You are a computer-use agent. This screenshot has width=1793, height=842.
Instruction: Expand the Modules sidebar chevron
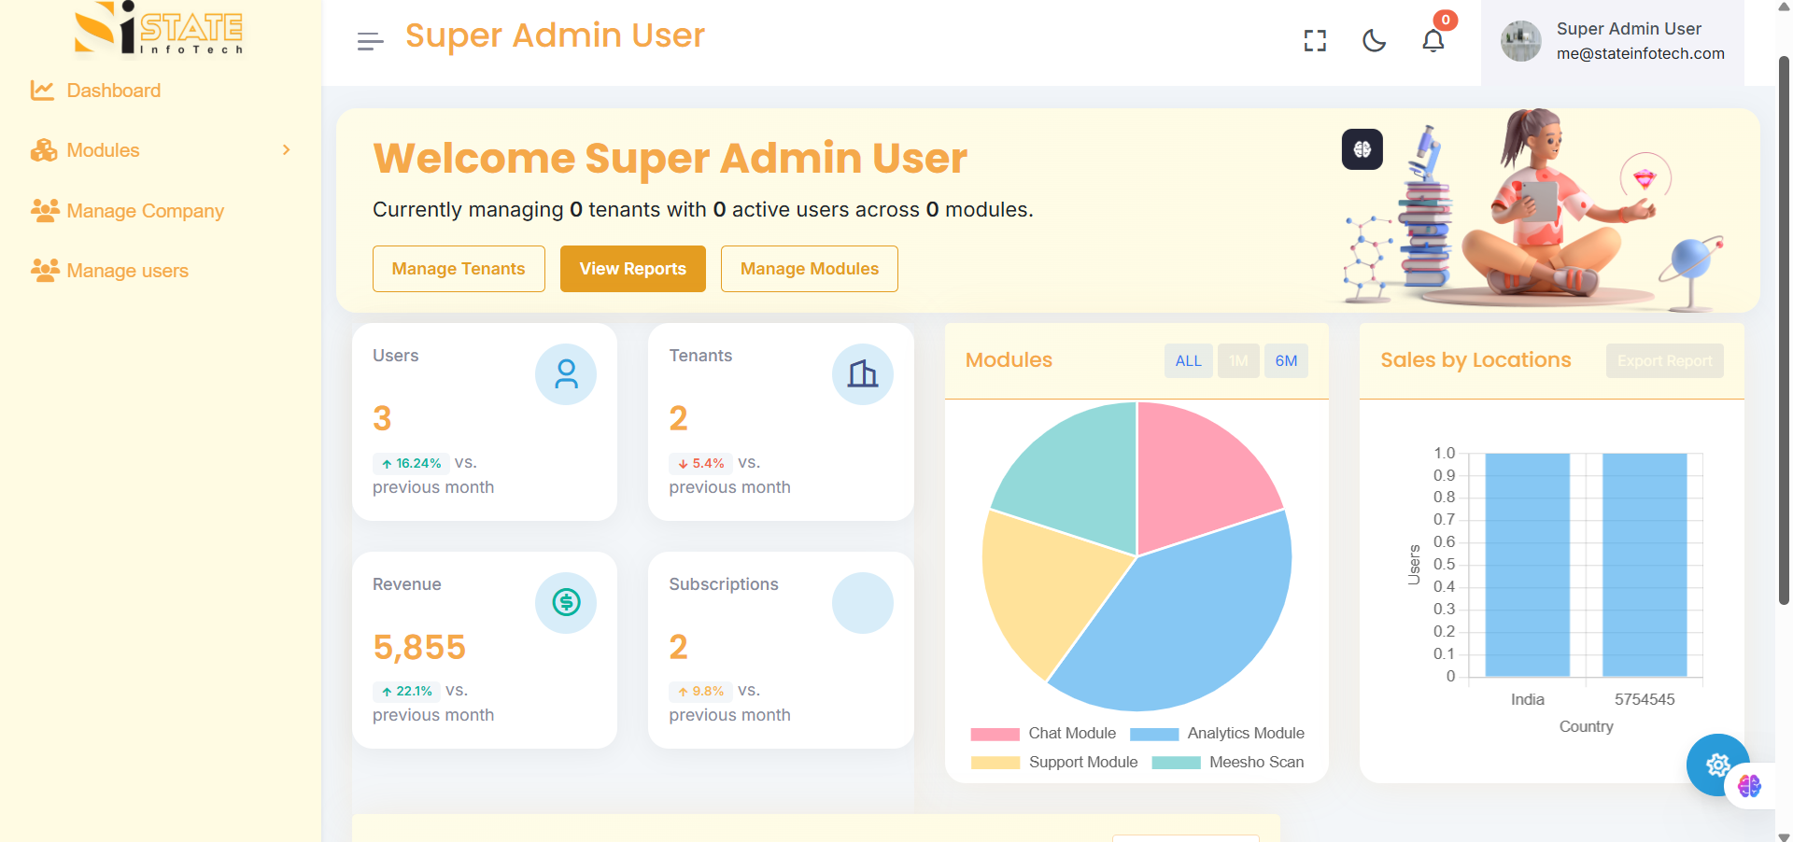(285, 149)
